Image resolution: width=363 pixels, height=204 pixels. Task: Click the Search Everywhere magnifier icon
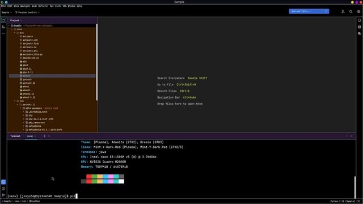pos(351,11)
